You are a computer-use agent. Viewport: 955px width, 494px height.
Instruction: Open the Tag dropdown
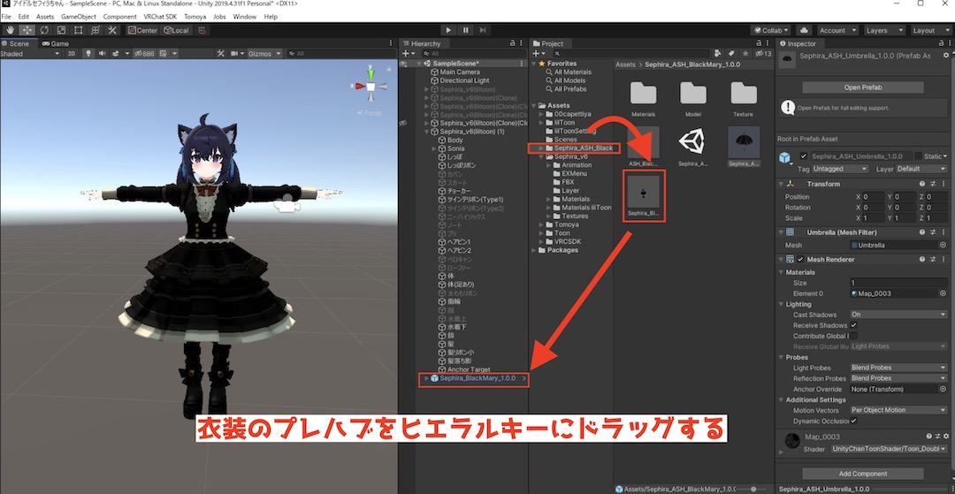pyautogui.click(x=839, y=169)
